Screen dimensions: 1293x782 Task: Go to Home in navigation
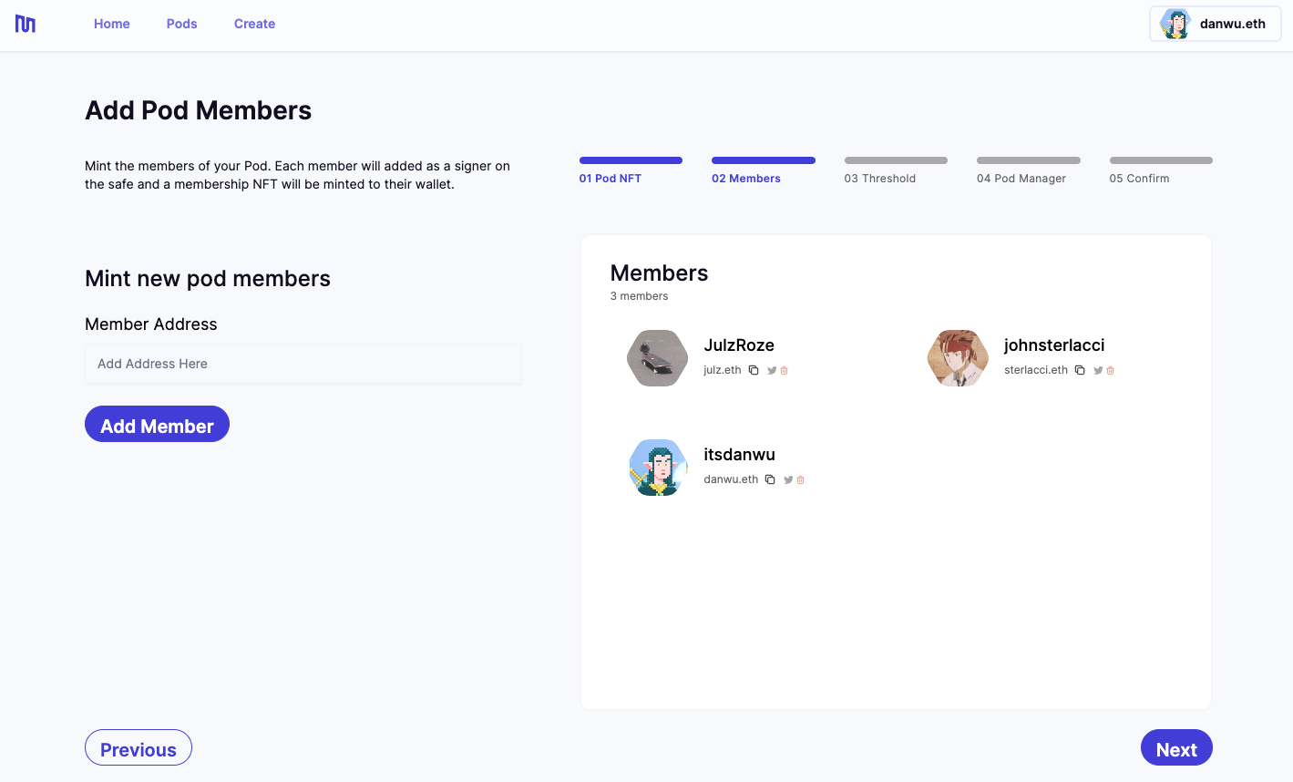click(x=112, y=24)
